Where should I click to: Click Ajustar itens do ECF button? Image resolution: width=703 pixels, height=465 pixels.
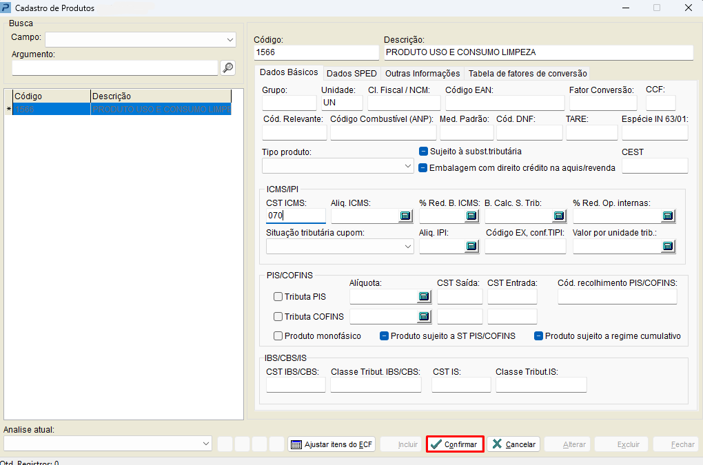tap(332, 444)
